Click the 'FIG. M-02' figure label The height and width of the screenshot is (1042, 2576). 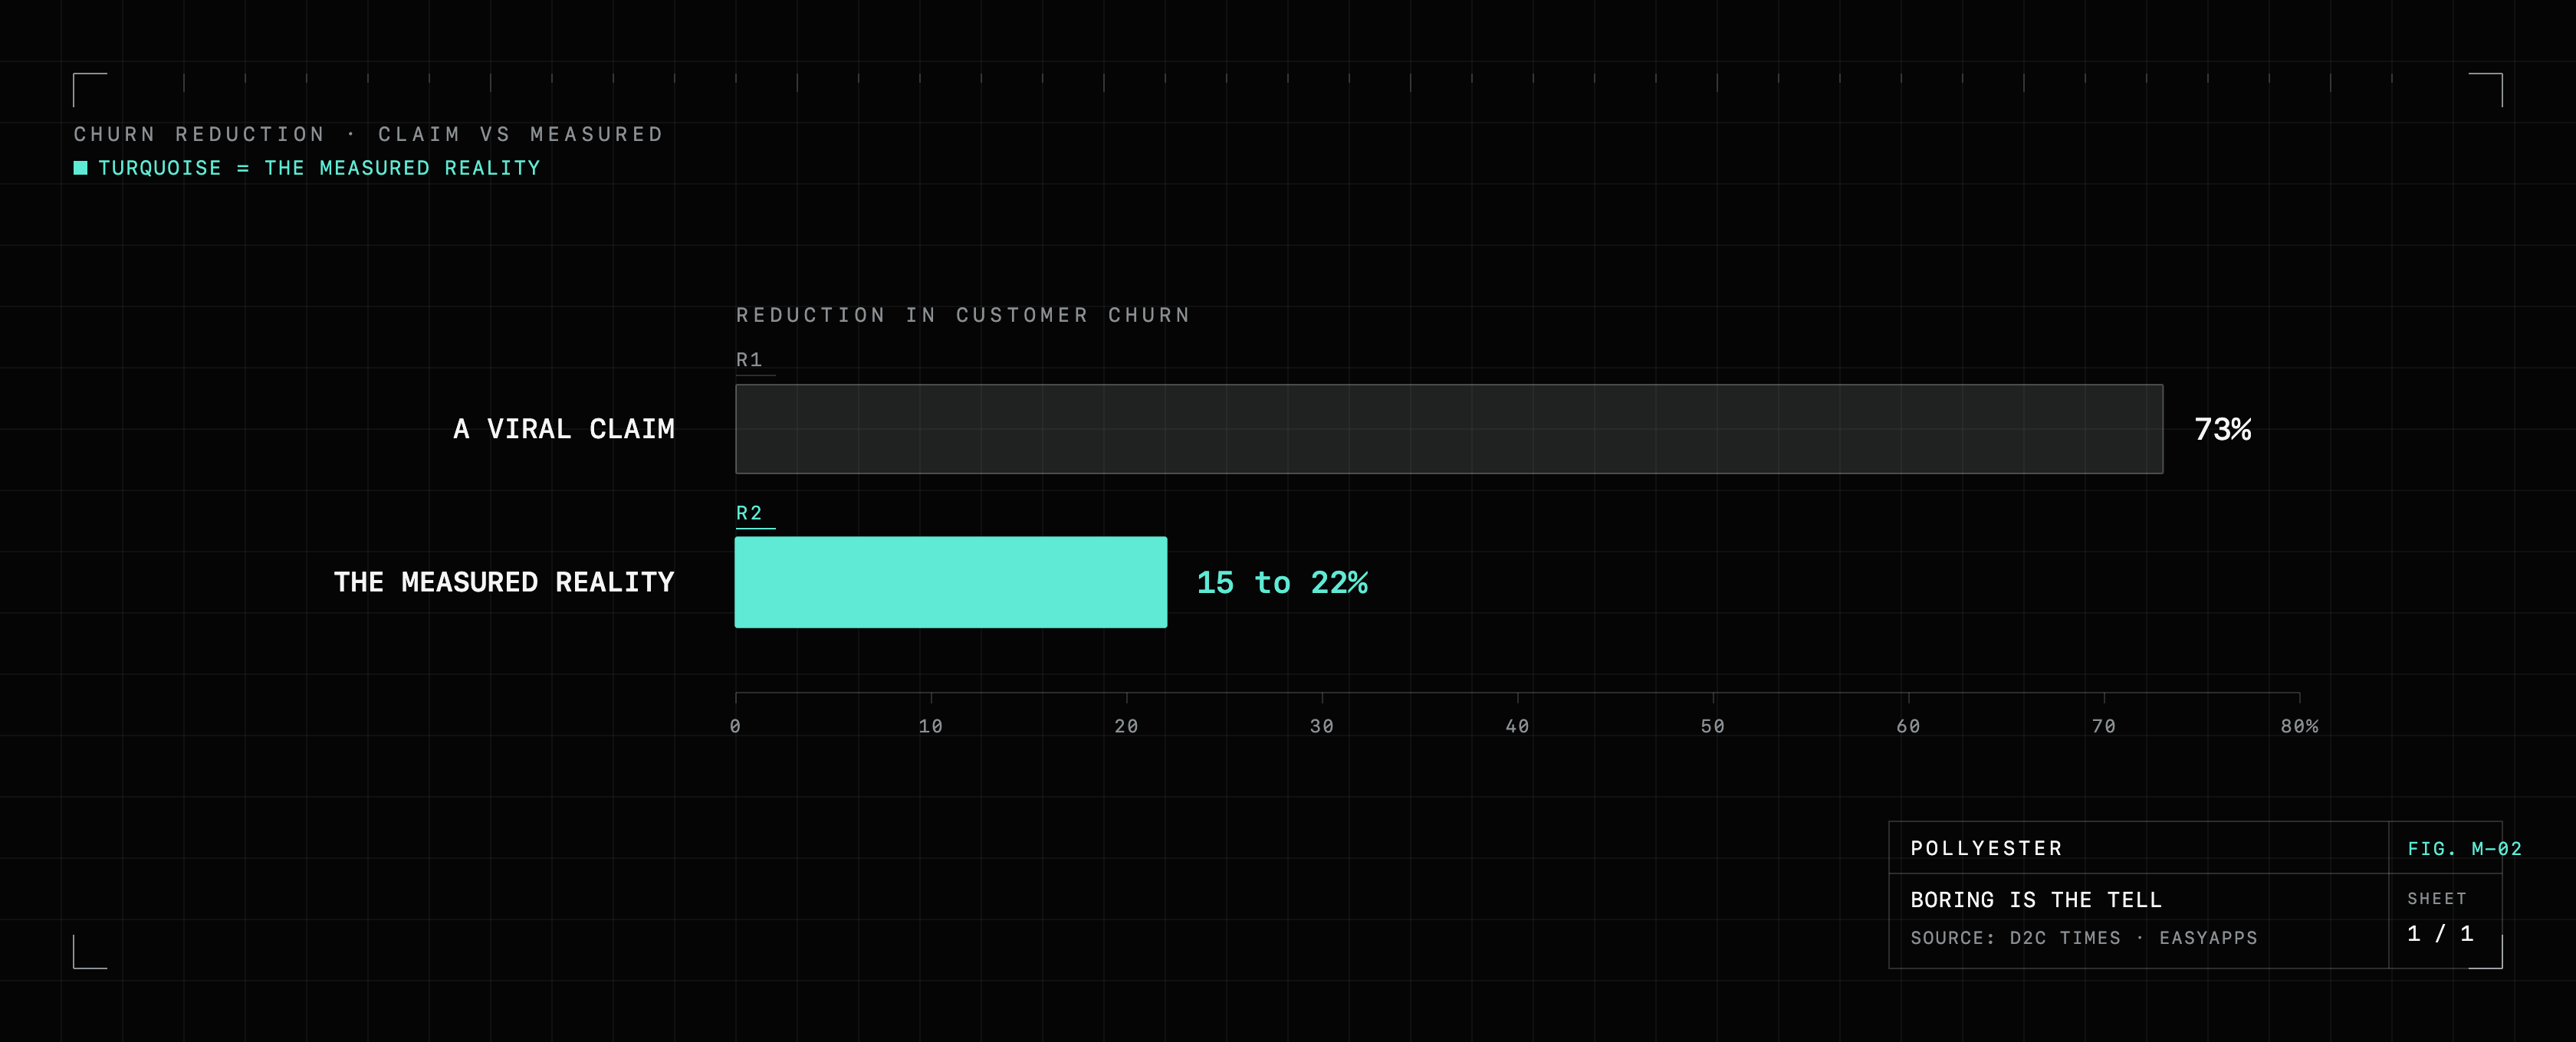tap(2464, 849)
